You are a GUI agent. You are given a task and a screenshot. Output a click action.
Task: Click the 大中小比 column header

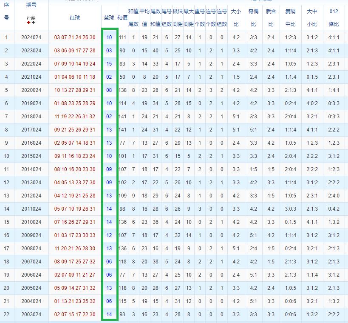click(x=312, y=18)
